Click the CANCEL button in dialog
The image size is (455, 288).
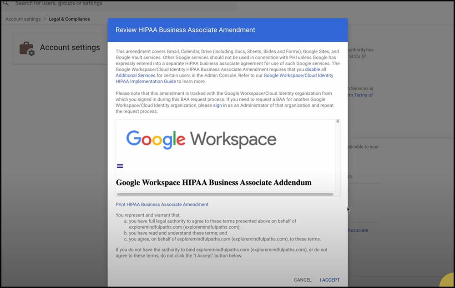click(303, 280)
